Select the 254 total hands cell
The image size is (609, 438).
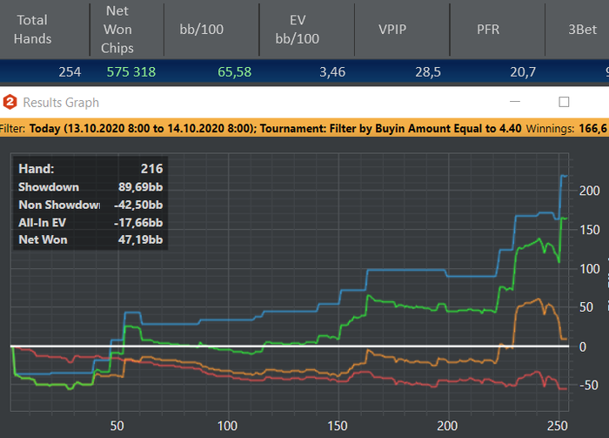click(70, 72)
